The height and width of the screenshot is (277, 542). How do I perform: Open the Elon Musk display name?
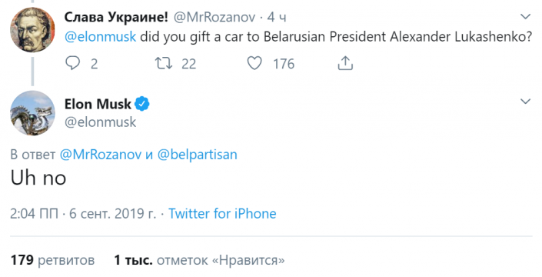[x=98, y=104]
